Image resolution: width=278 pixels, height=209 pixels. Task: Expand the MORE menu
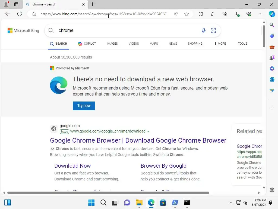coord(220,44)
